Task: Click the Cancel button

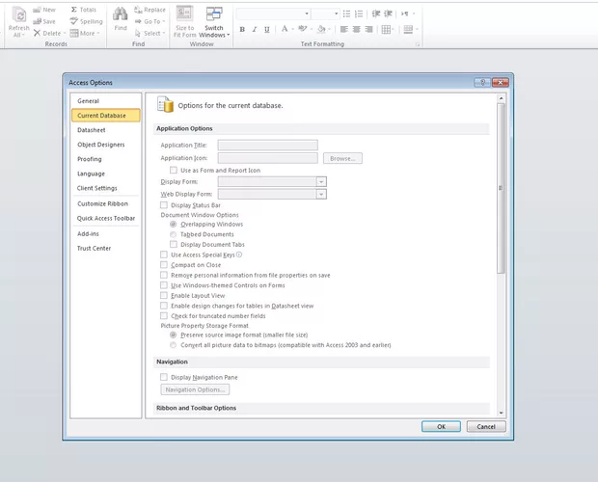Action: tap(486, 426)
